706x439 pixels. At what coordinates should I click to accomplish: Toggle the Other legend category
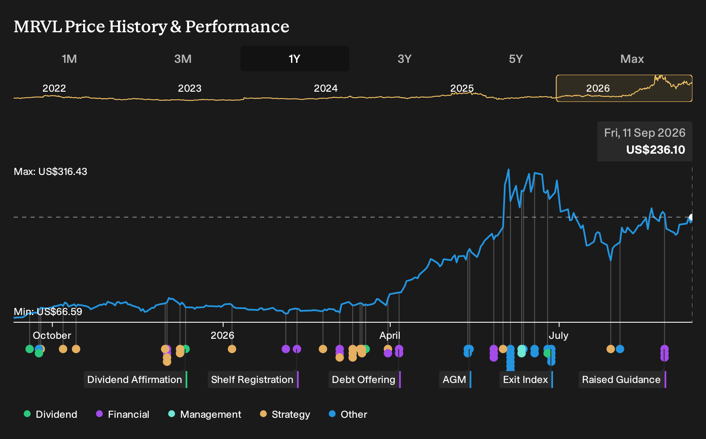coord(348,414)
